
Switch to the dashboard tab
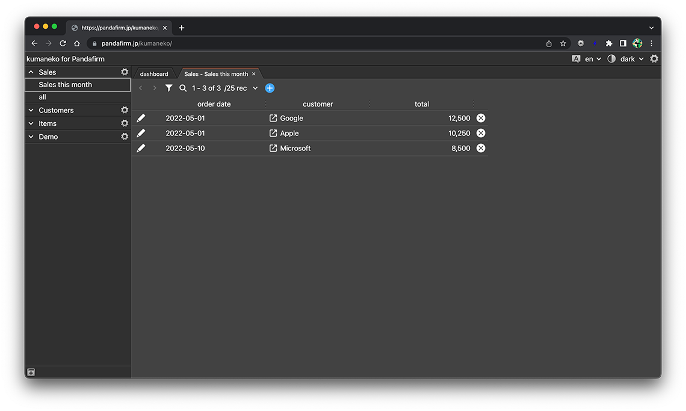[154, 74]
